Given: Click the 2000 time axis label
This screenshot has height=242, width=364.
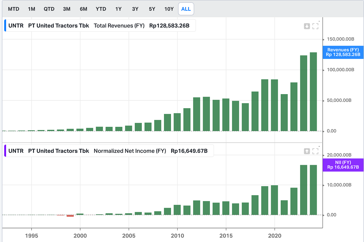Looking at the screenshot, I should (80, 236).
